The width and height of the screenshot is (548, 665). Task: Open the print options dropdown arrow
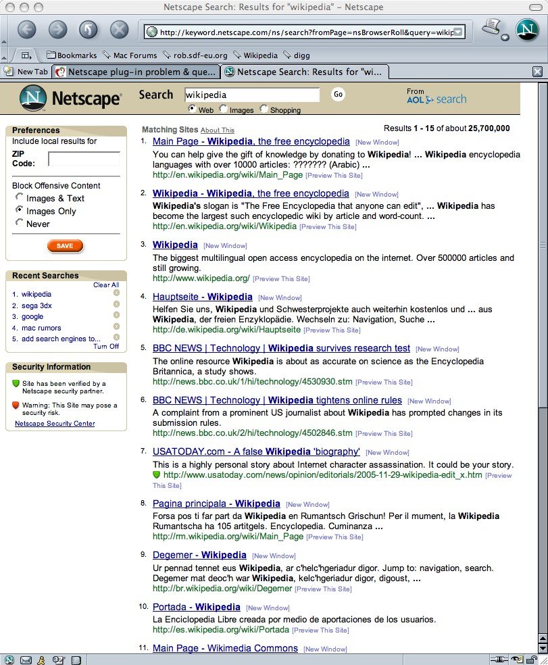505,38
